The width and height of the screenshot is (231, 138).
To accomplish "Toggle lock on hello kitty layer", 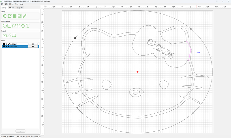I will (x=9, y=46).
